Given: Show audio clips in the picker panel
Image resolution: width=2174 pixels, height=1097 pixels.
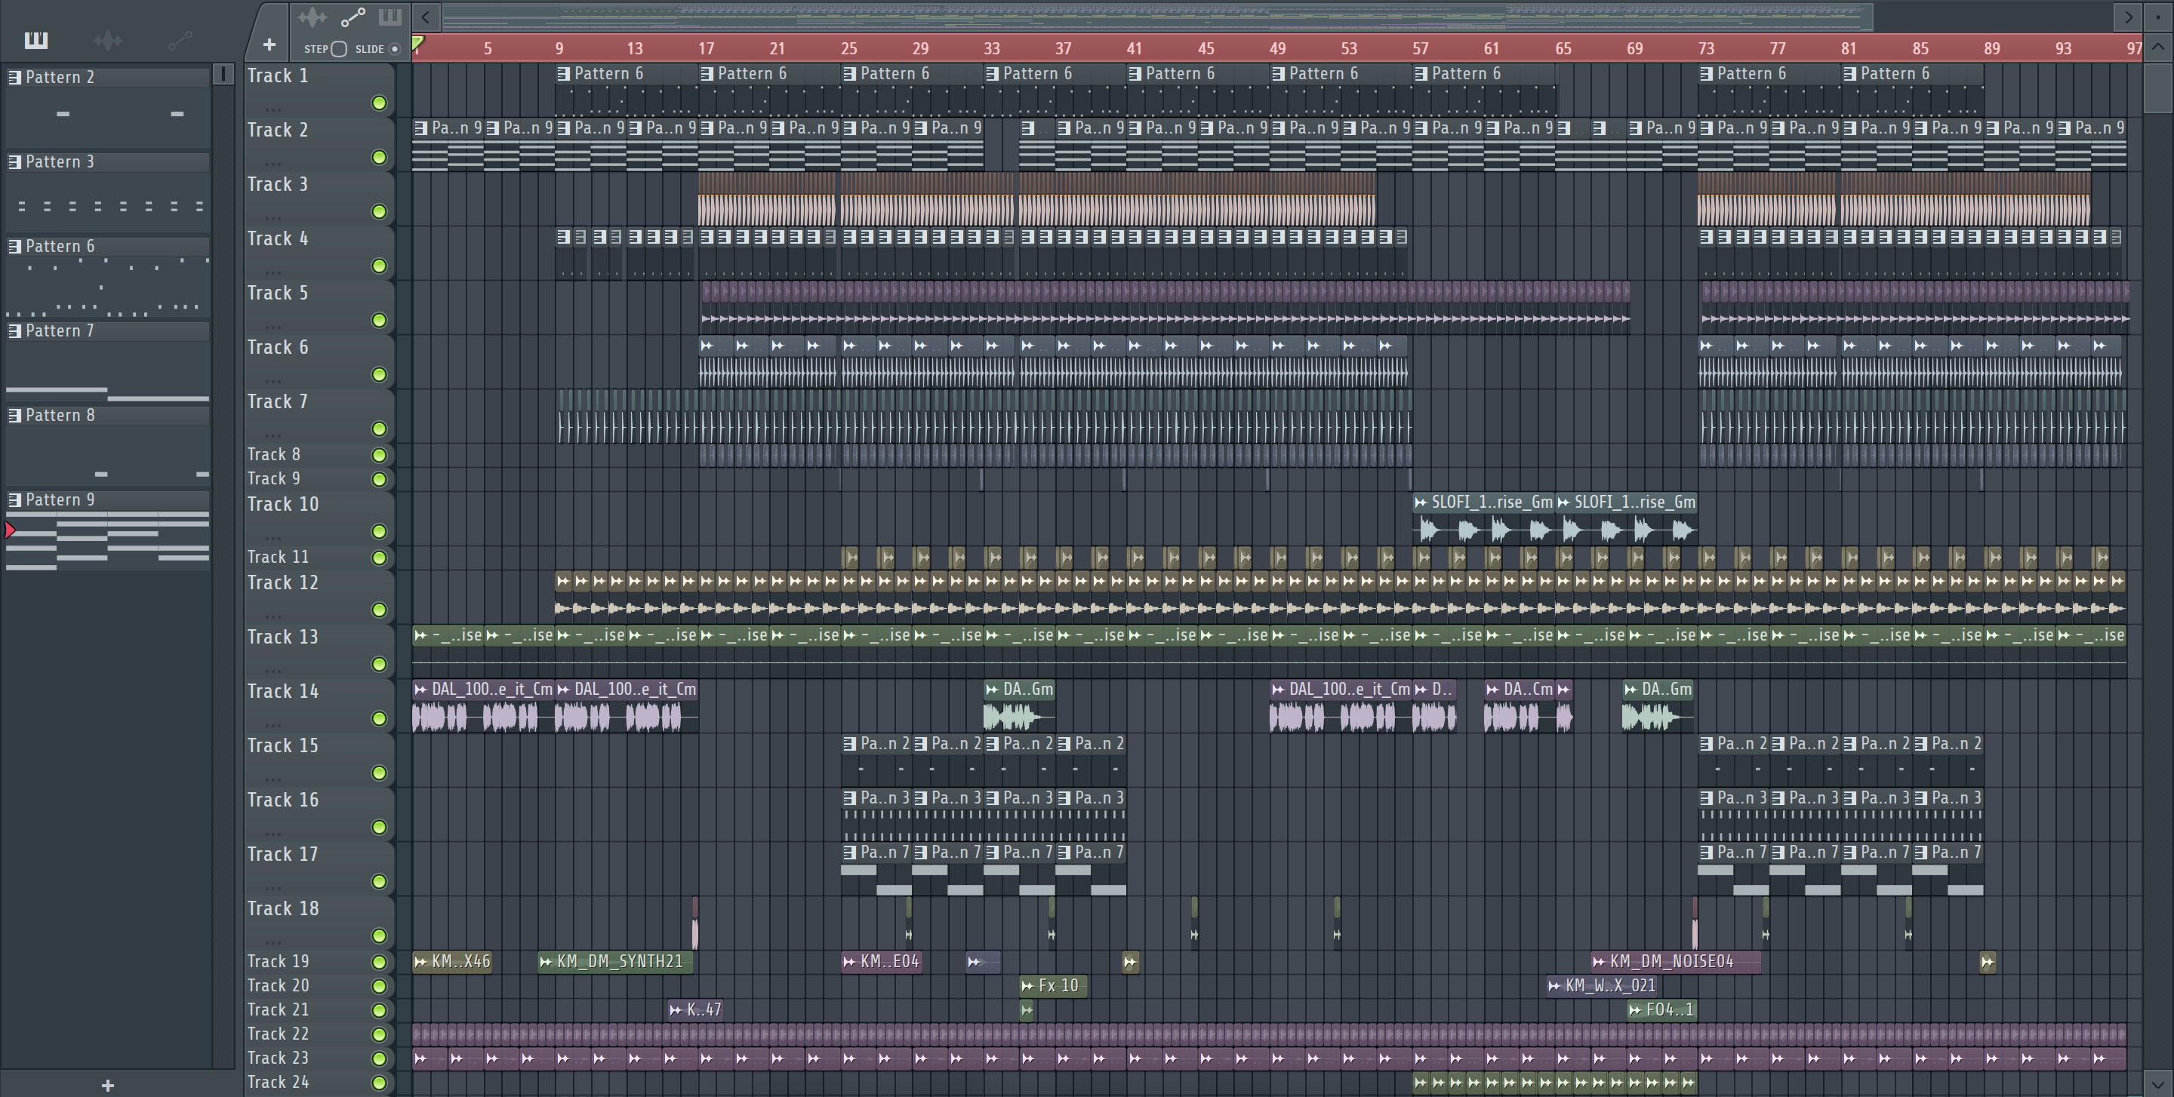Looking at the screenshot, I should coord(108,40).
